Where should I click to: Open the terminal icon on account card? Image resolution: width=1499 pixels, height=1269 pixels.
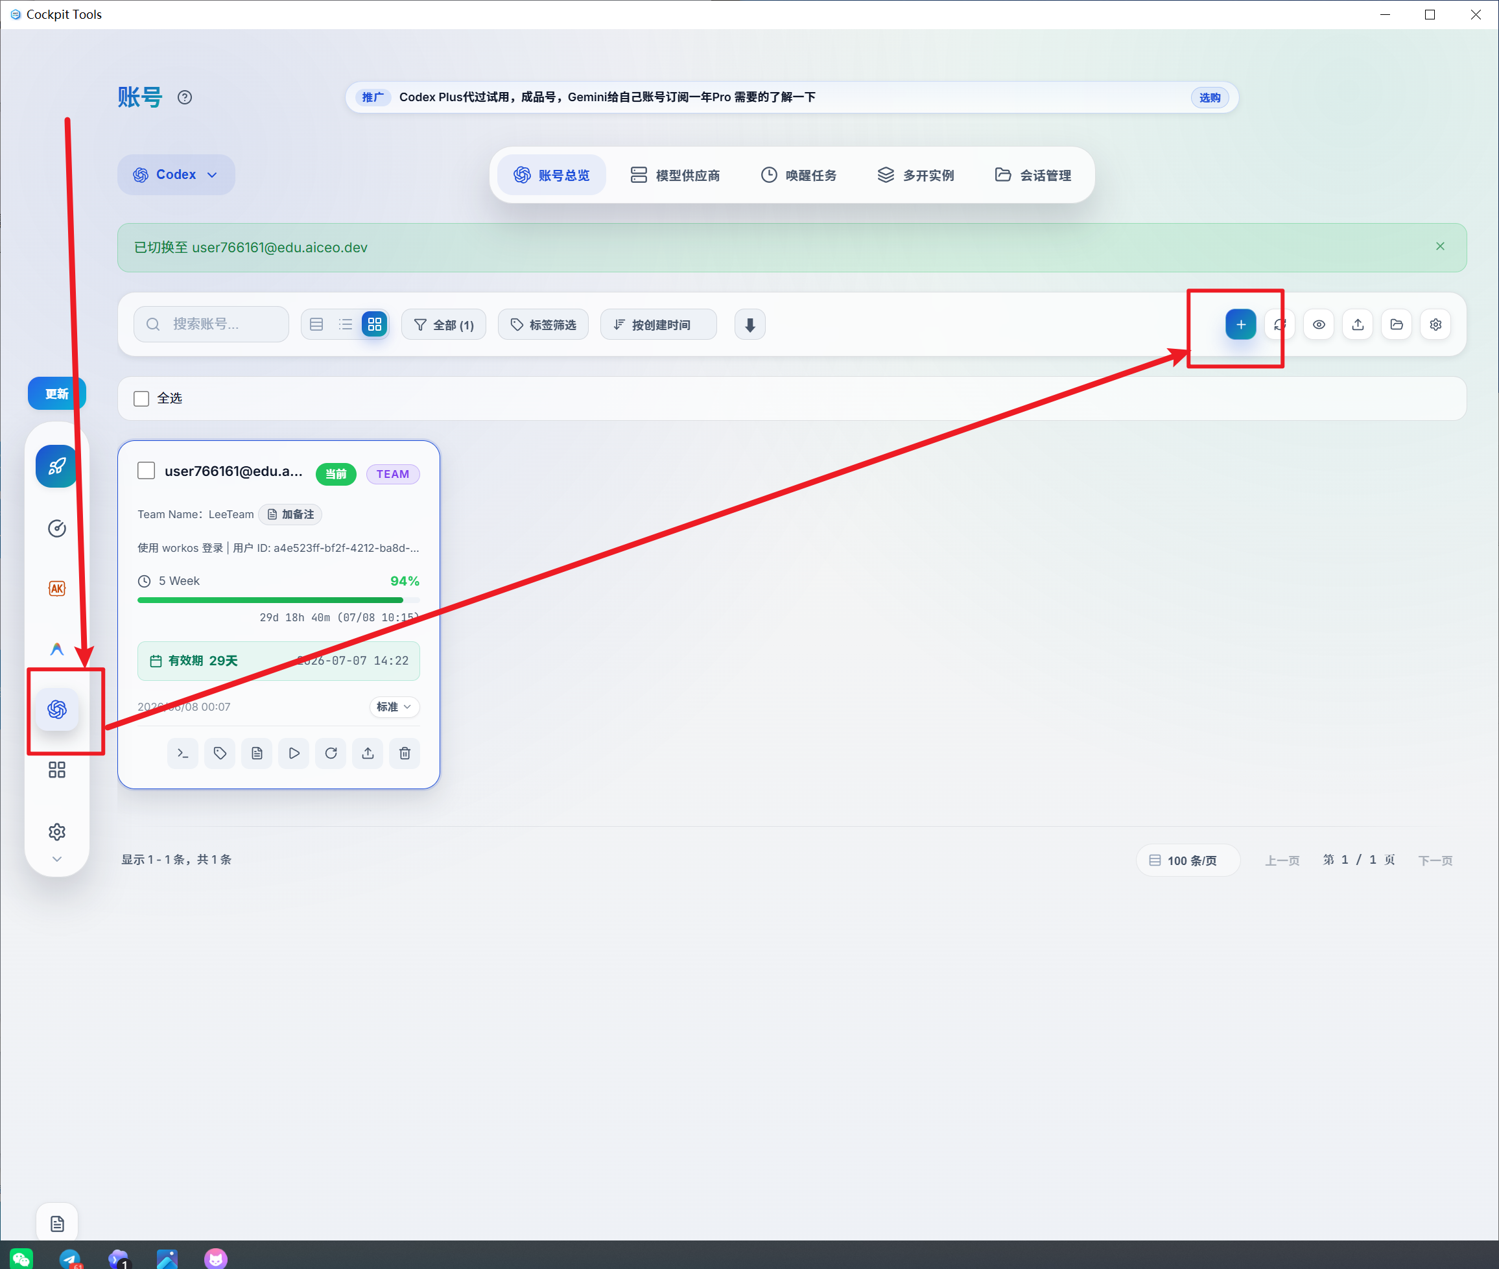(183, 753)
